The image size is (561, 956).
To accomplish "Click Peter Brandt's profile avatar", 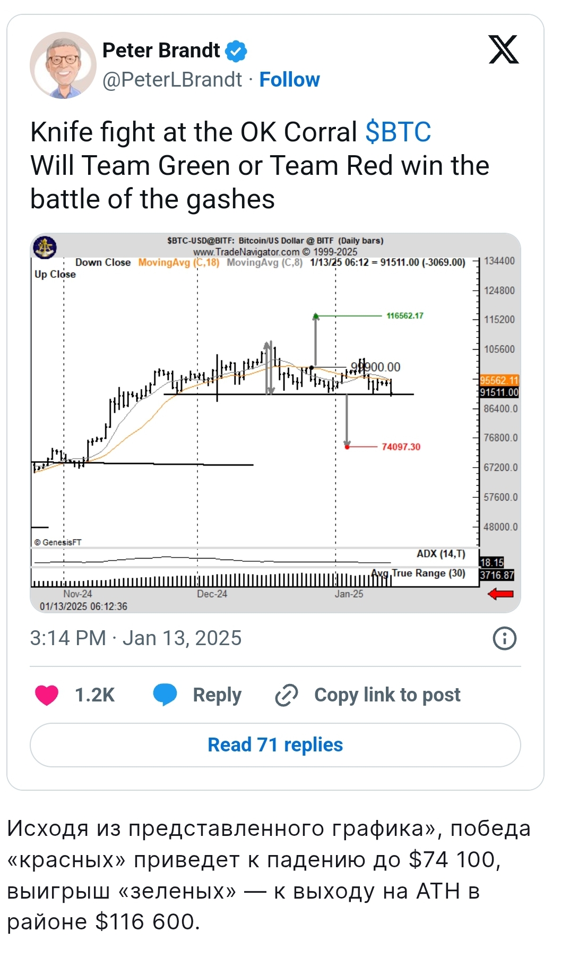I will (63, 65).
